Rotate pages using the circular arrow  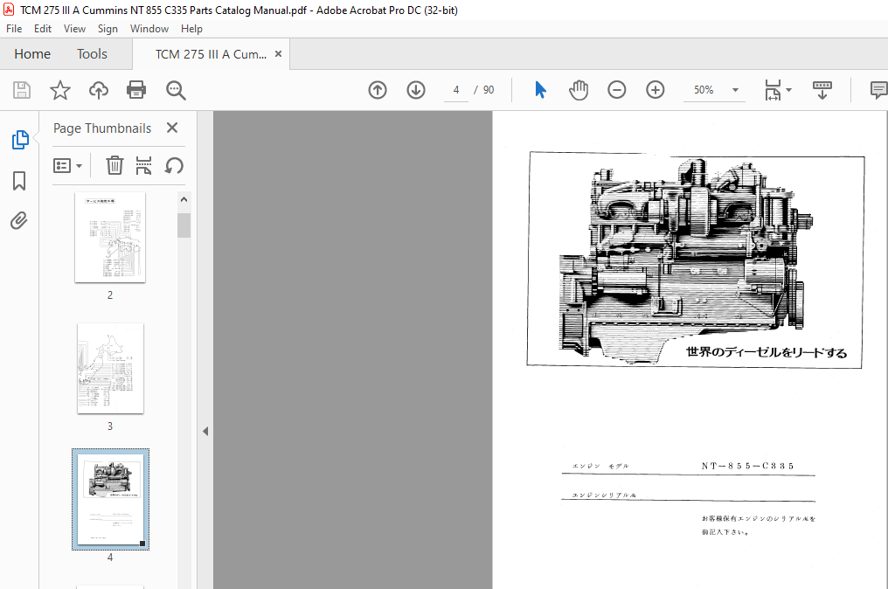pos(174,165)
